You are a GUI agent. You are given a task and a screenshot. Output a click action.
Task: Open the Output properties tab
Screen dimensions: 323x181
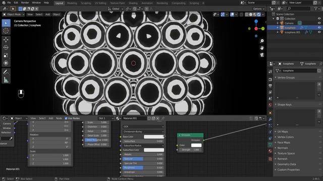[x=271, y=86]
